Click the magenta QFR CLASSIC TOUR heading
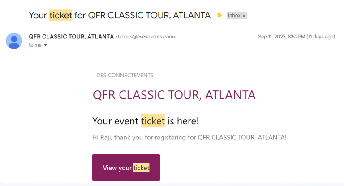The width and height of the screenshot is (344, 186). coord(174,95)
